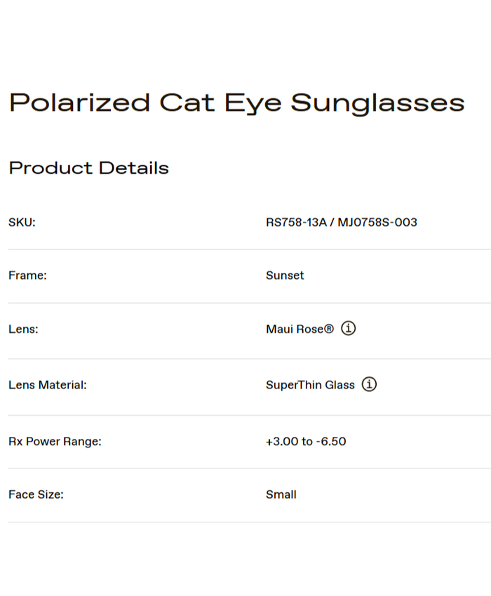Click the Face Size: label
The height and width of the screenshot is (596, 491).
point(36,494)
